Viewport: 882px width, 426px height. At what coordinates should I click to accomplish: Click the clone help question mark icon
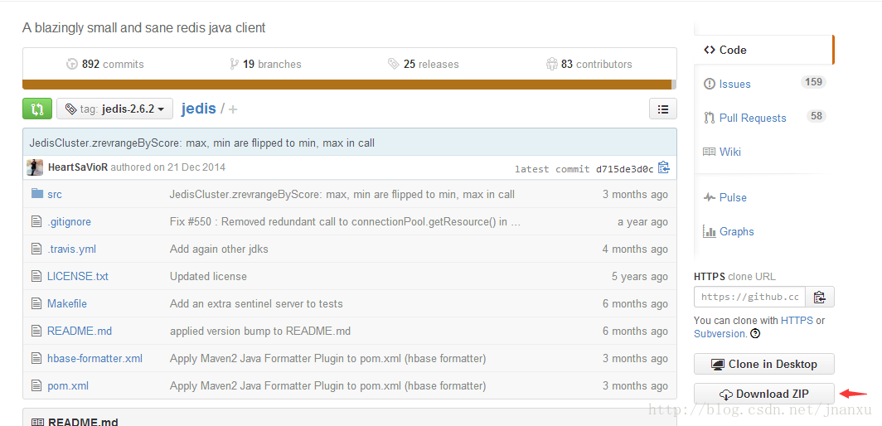click(x=755, y=333)
